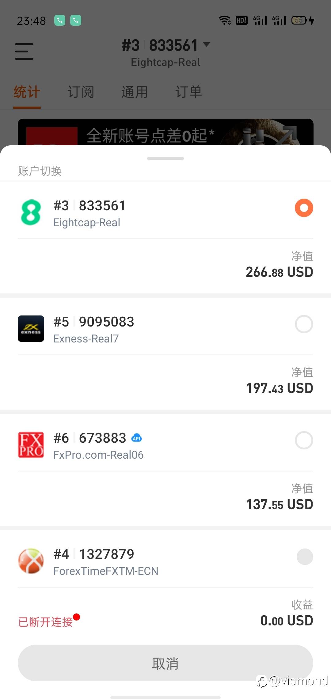Select the Exness-Real7 account radio button

(304, 324)
